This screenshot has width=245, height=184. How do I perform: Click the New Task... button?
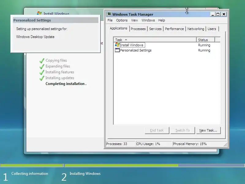(208, 130)
